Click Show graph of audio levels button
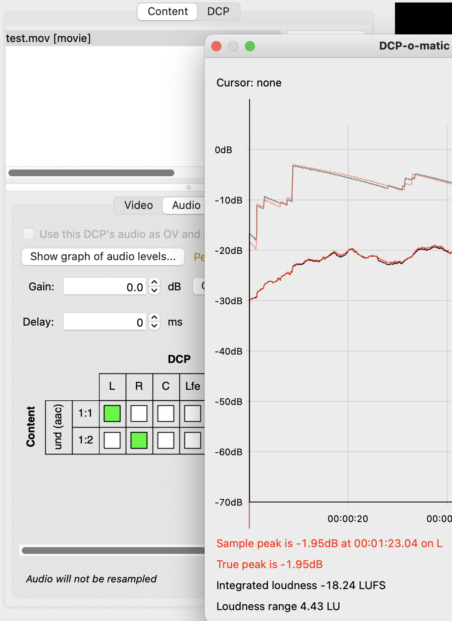This screenshot has width=452, height=621. point(103,256)
